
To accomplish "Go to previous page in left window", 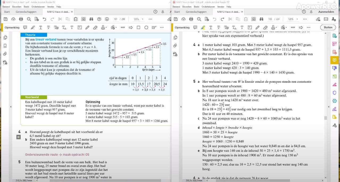I will 99,19.
